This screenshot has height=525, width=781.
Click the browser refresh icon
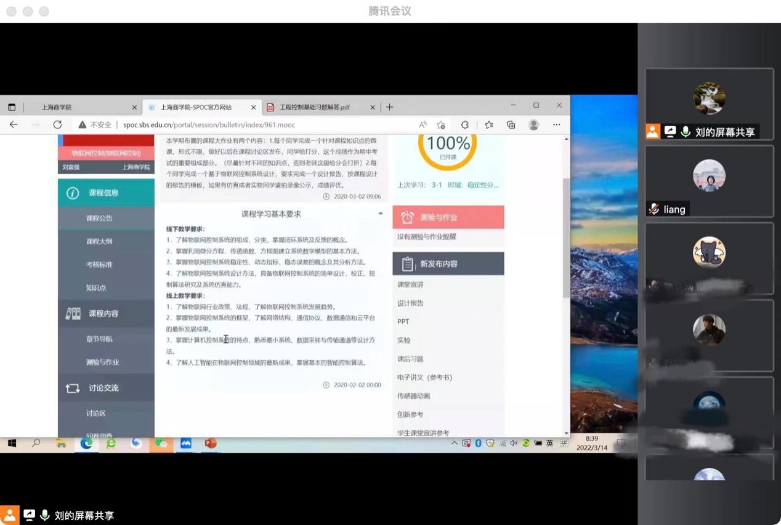coord(57,124)
